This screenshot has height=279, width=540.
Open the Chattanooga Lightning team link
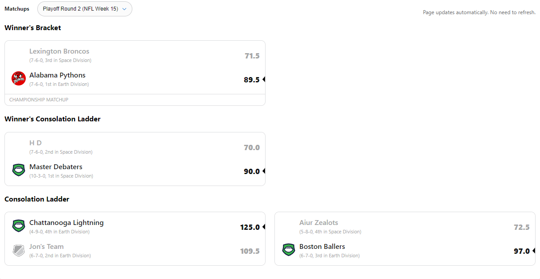pos(66,223)
